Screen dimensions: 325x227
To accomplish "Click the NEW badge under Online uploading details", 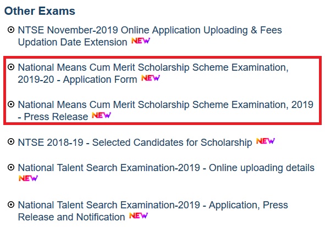I will tap(28, 178).
